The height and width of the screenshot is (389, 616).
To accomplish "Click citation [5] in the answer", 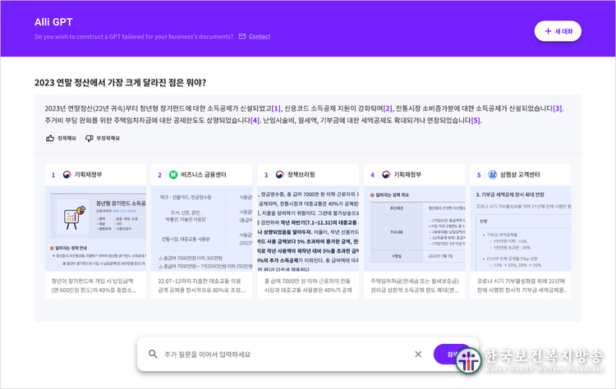I will (x=476, y=121).
